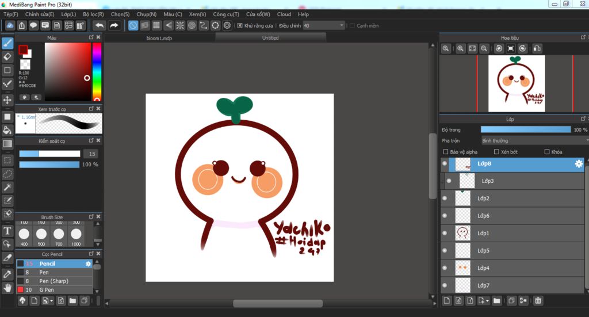Click the Navigator artwork thumbnail

coord(517,83)
